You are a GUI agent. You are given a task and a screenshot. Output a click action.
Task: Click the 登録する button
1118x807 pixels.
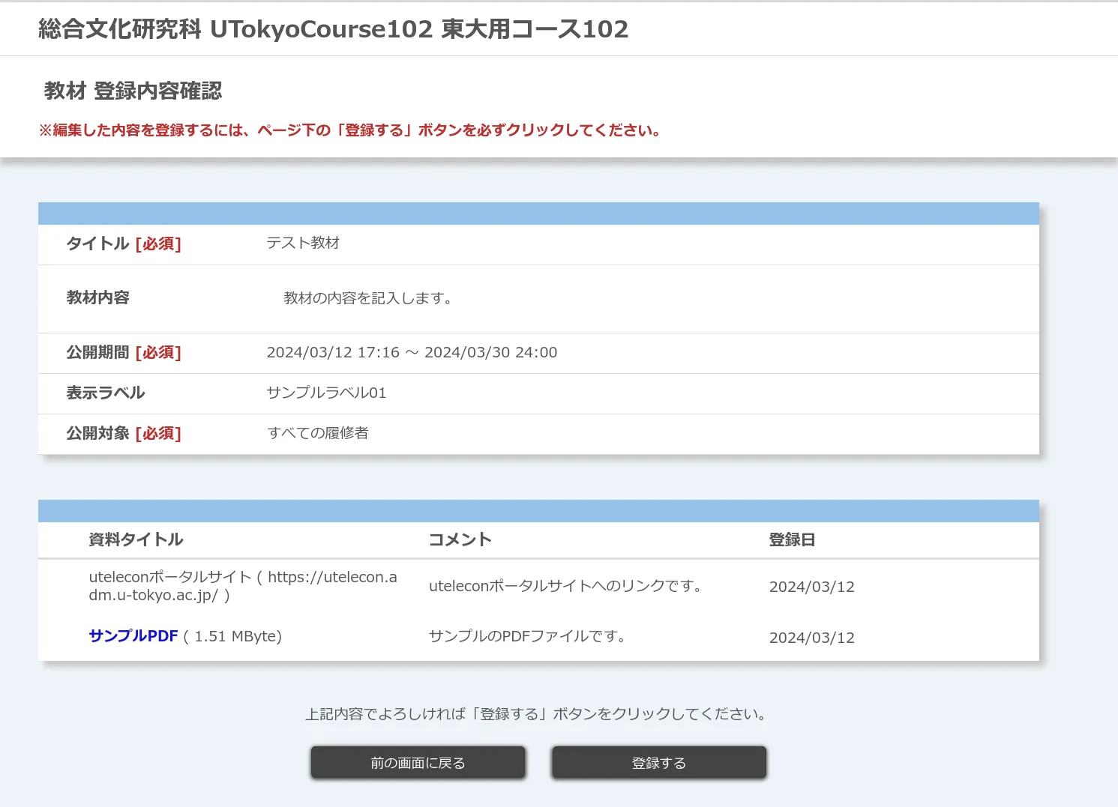pyautogui.click(x=658, y=763)
